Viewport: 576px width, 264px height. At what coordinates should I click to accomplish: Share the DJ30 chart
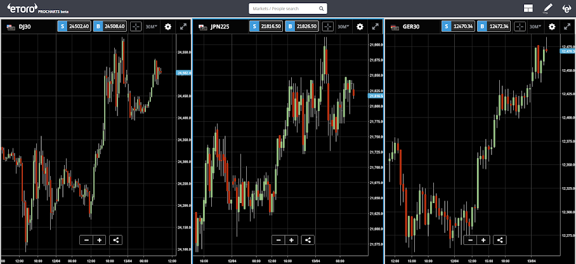[115, 240]
